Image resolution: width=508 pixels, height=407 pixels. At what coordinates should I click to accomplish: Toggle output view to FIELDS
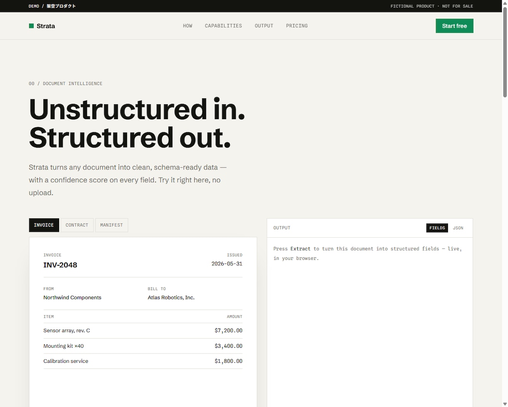click(x=437, y=228)
